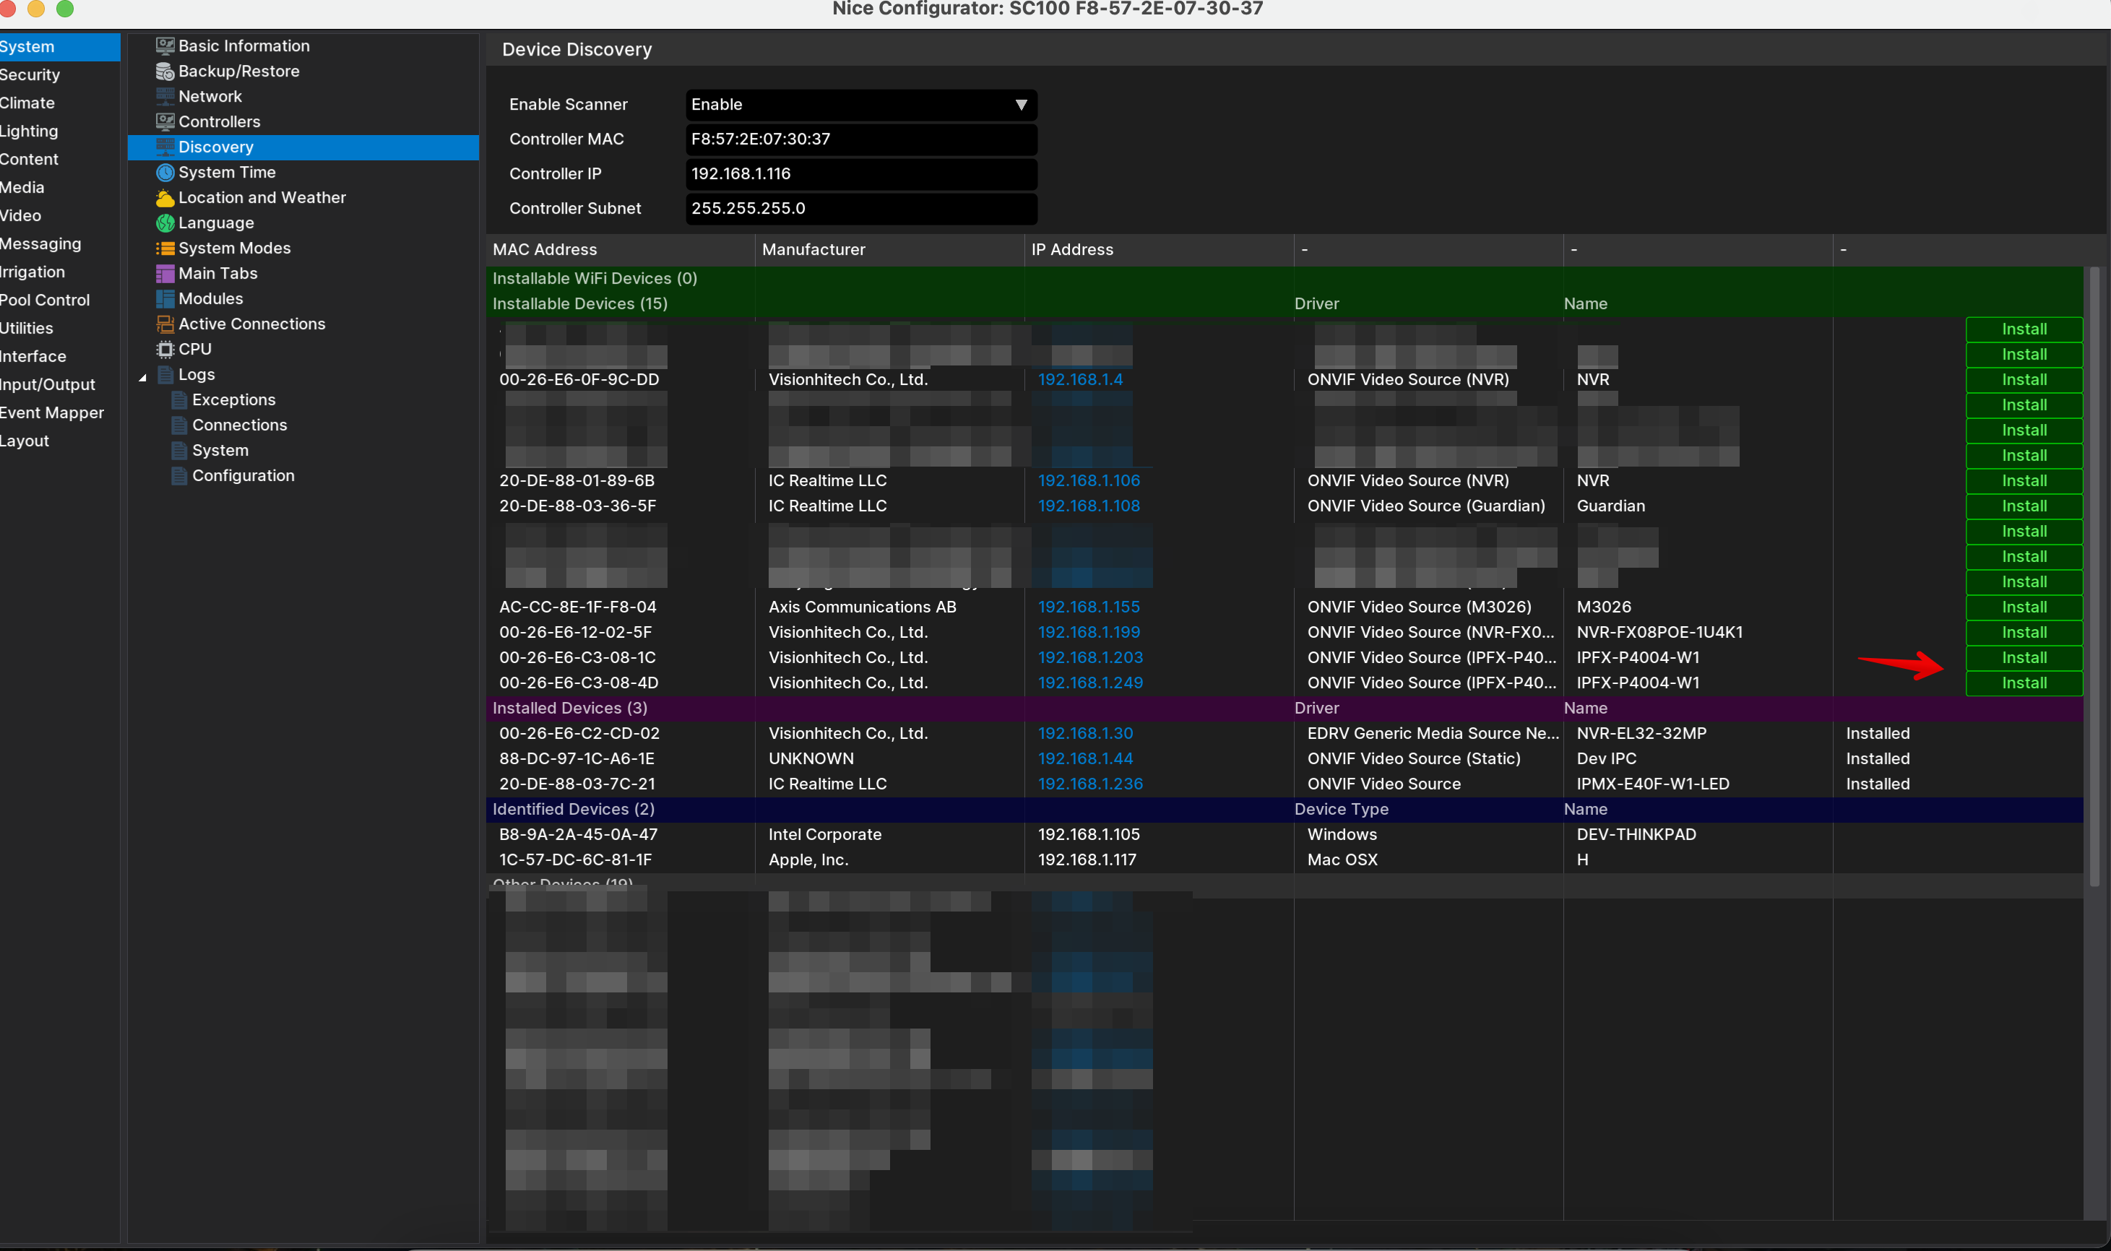The width and height of the screenshot is (2111, 1251).
Task: Click the Active Connections icon
Action: (165, 324)
